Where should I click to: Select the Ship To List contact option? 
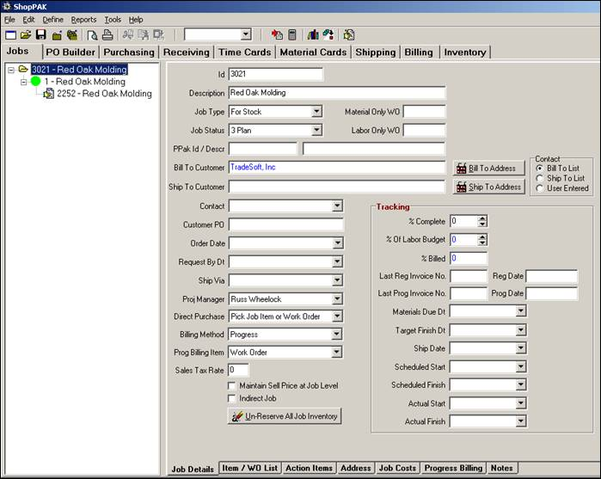pyautogui.click(x=539, y=178)
